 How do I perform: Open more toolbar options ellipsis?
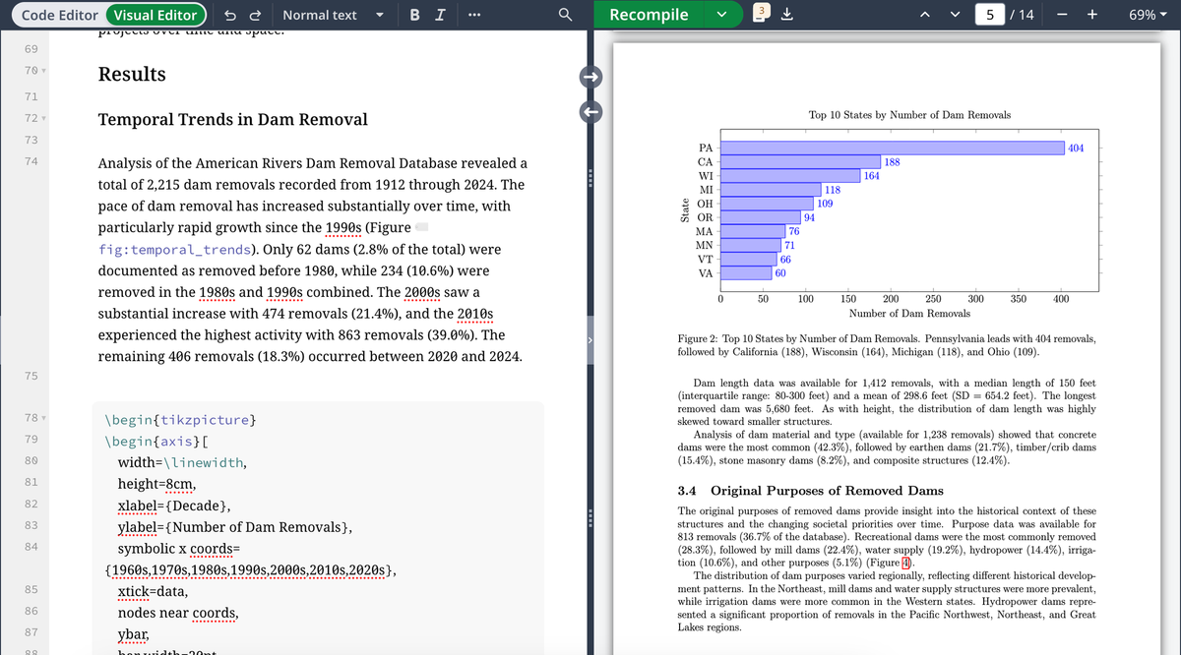475,15
